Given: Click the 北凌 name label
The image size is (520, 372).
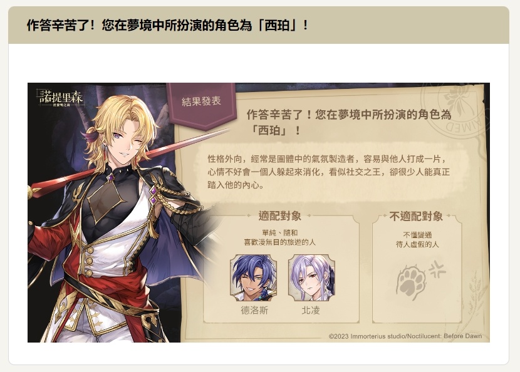Looking at the screenshot, I should pos(311,311).
